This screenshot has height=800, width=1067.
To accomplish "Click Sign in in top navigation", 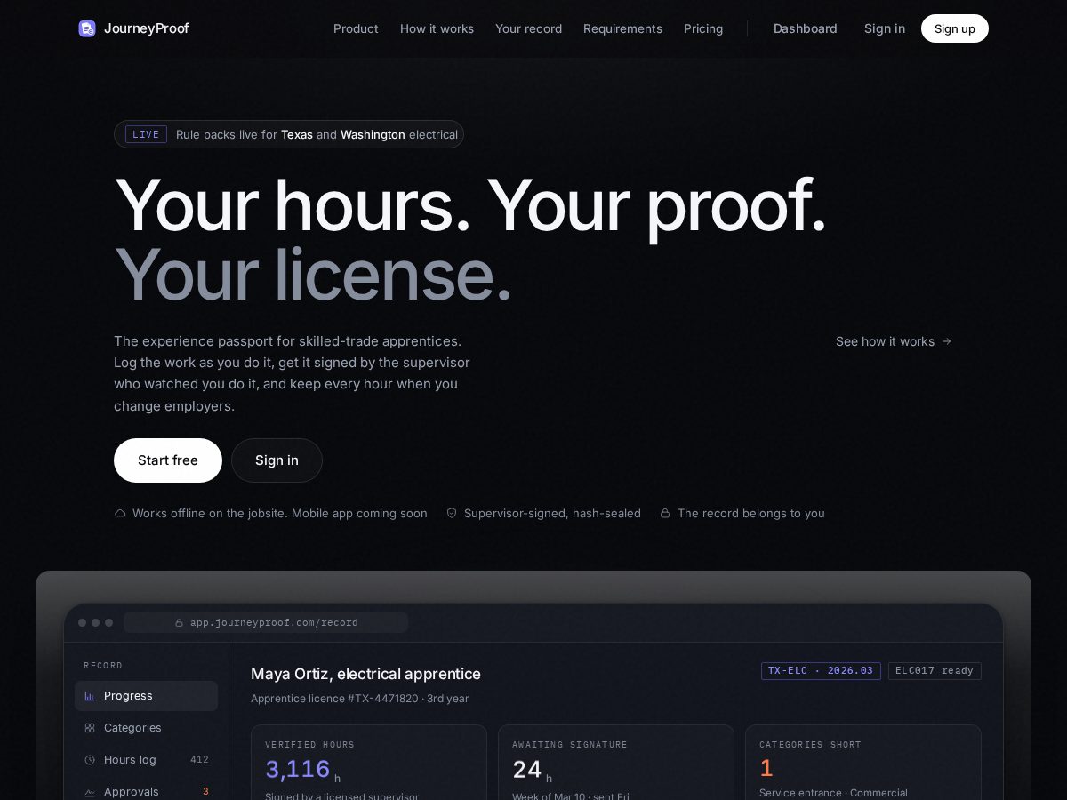I will coord(885,28).
